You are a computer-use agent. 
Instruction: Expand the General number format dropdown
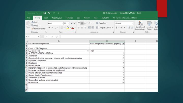coord(133,23)
